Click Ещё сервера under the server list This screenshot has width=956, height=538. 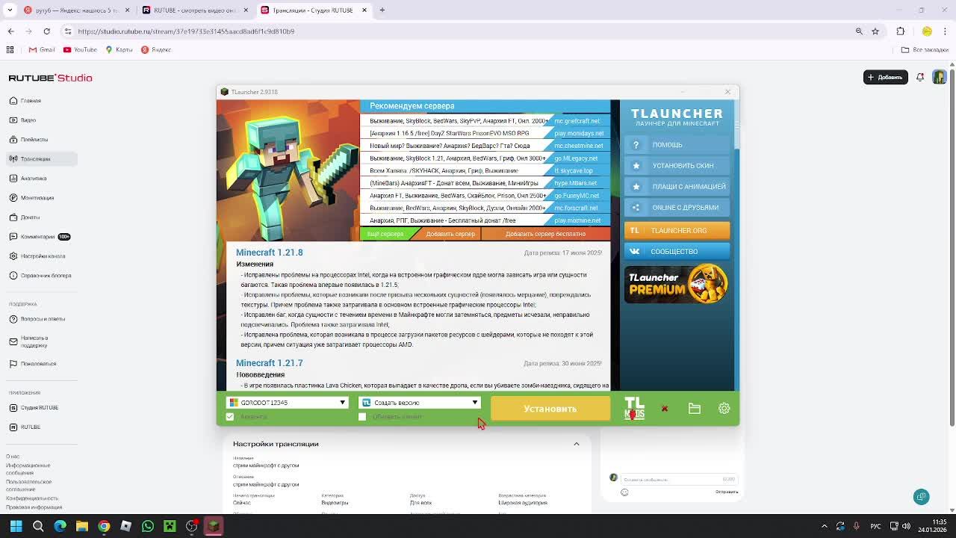point(385,234)
